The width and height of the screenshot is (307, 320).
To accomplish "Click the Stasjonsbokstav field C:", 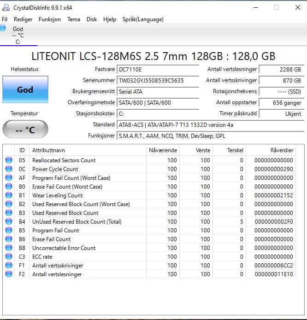I will click(x=158, y=114).
